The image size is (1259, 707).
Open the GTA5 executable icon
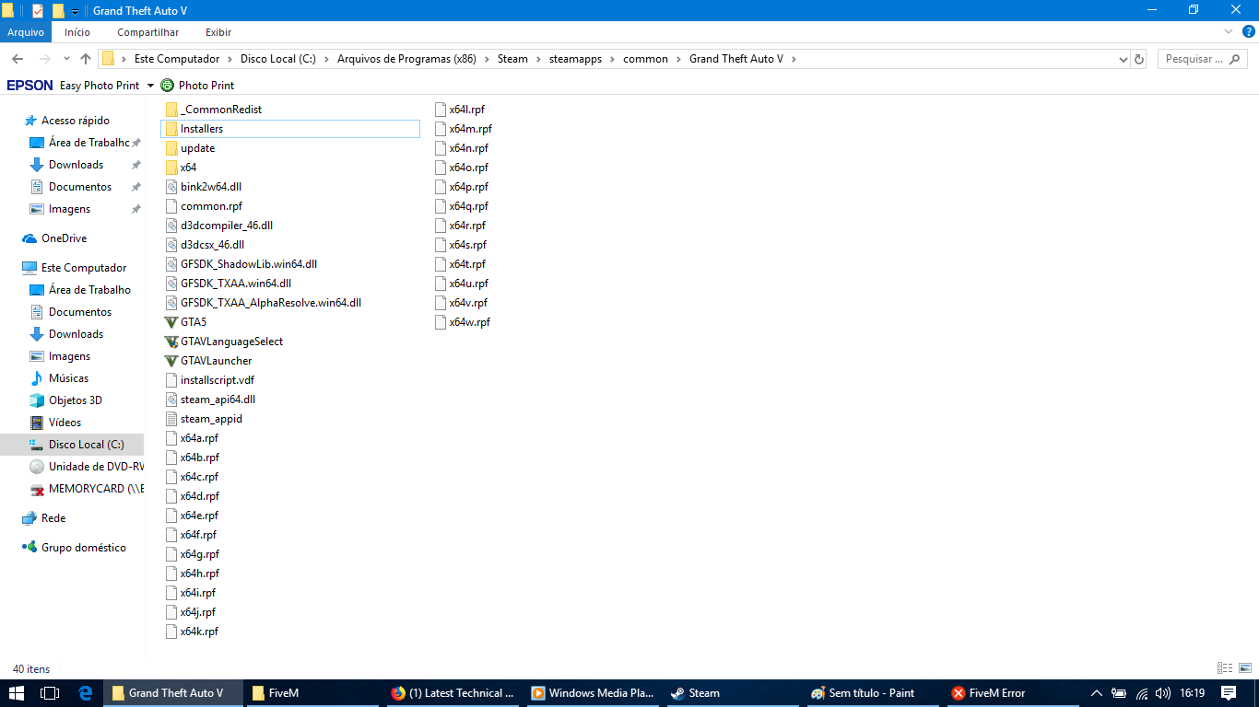(x=171, y=322)
